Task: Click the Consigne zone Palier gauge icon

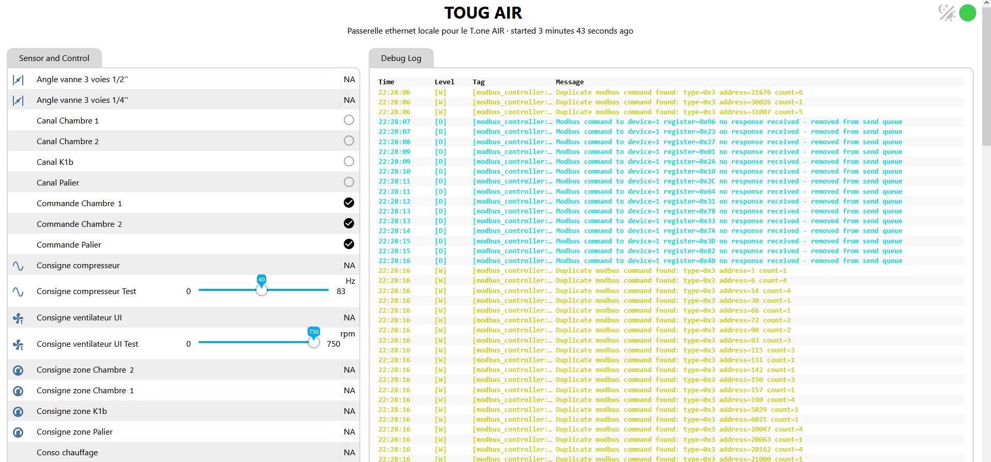Action: (x=18, y=432)
